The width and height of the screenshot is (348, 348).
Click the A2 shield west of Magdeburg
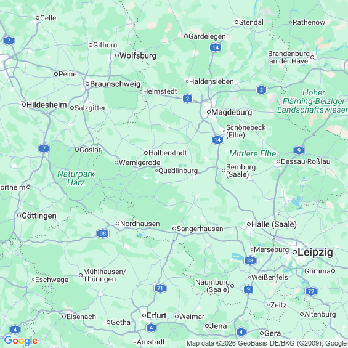pyautogui.click(x=187, y=99)
